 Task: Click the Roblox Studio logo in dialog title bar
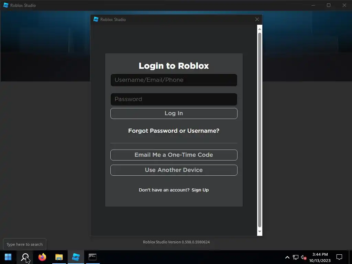[96, 20]
